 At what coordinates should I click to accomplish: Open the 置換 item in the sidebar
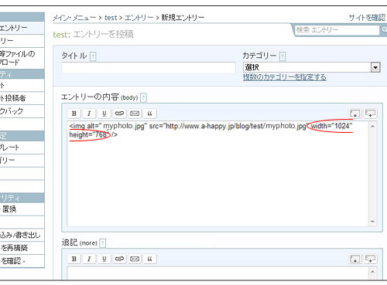point(22,209)
